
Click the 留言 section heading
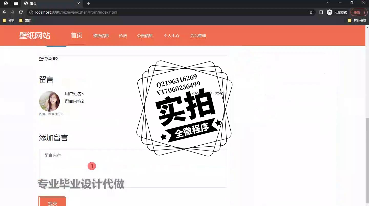point(46,80)
